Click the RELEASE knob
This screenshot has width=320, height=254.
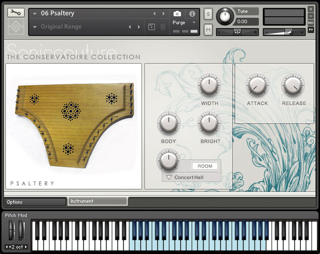pos(293,86)
